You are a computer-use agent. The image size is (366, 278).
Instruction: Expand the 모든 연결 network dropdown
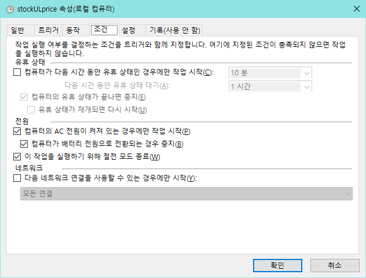click(186, 193)
